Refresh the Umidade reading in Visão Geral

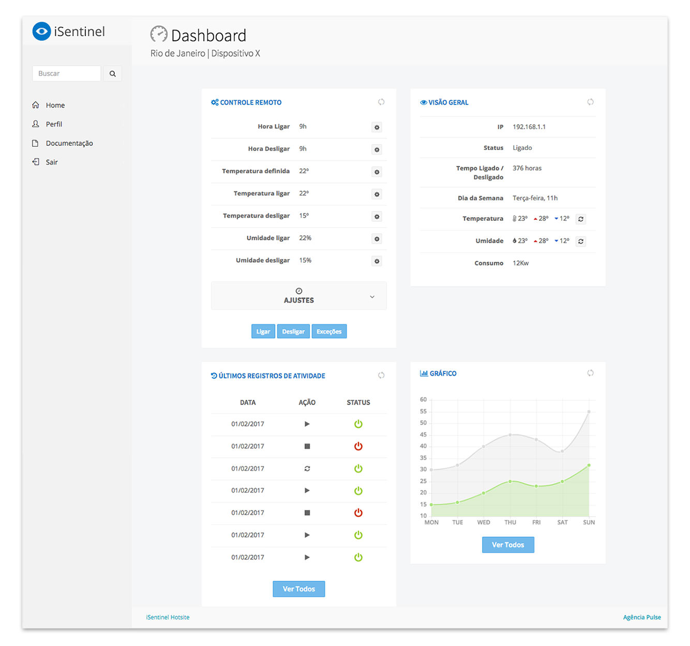coord(581,242)
